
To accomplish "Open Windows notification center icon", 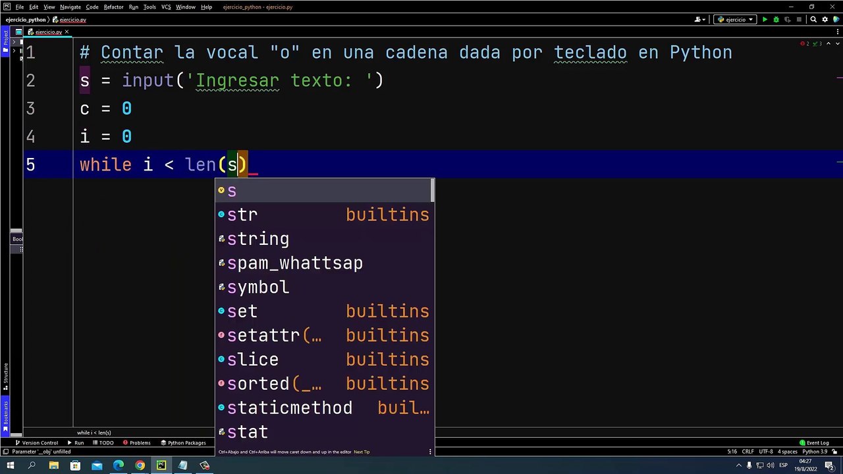I will 830,465.
